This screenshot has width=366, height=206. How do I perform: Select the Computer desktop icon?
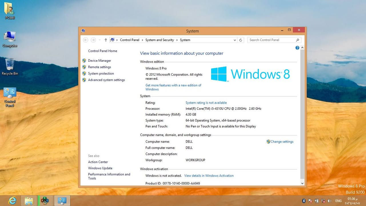point(10,39)
